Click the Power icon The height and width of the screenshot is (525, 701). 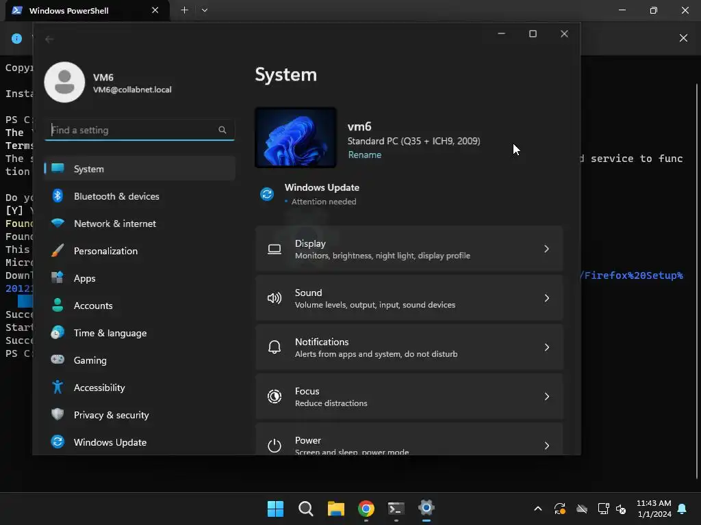coord(275,445)
